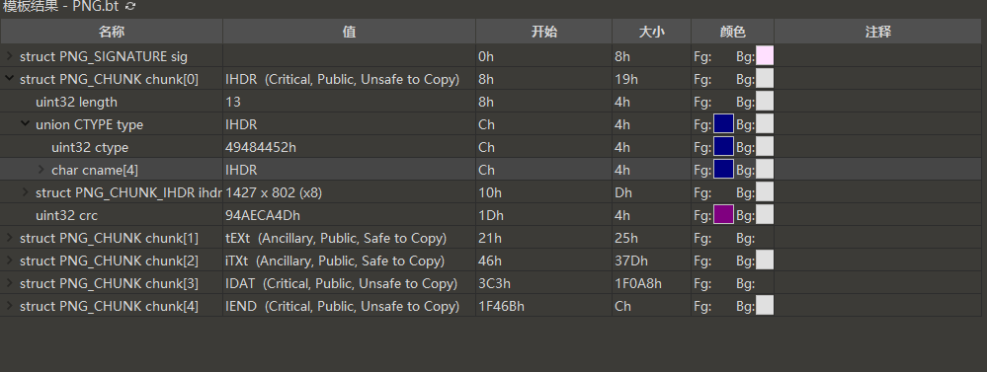
Task: Select the uint32 crc value 94AECA4Dh
Action: pyautogui.click(x=263, y=215)
